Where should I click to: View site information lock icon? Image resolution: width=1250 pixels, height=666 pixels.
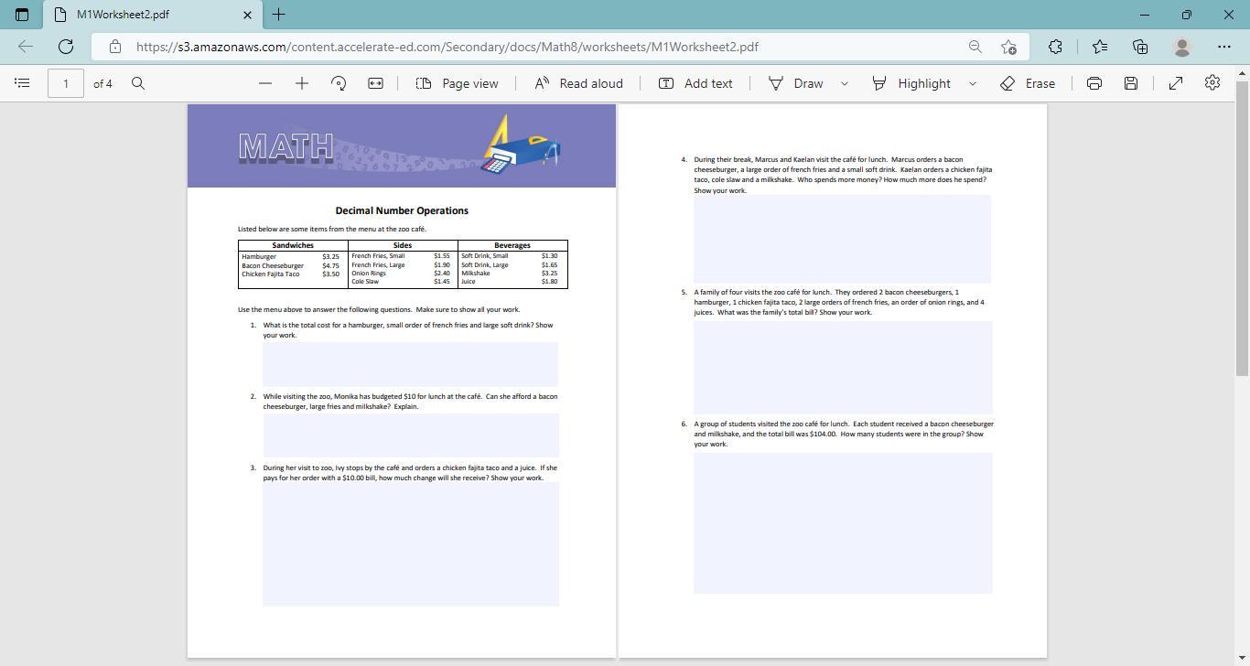[114, 47]
